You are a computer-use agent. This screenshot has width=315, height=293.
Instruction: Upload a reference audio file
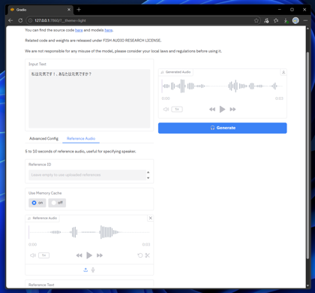pos(85,270)
